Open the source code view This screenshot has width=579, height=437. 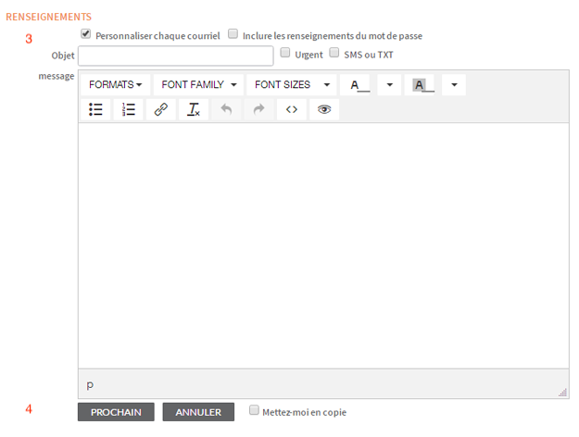point(292,109)
